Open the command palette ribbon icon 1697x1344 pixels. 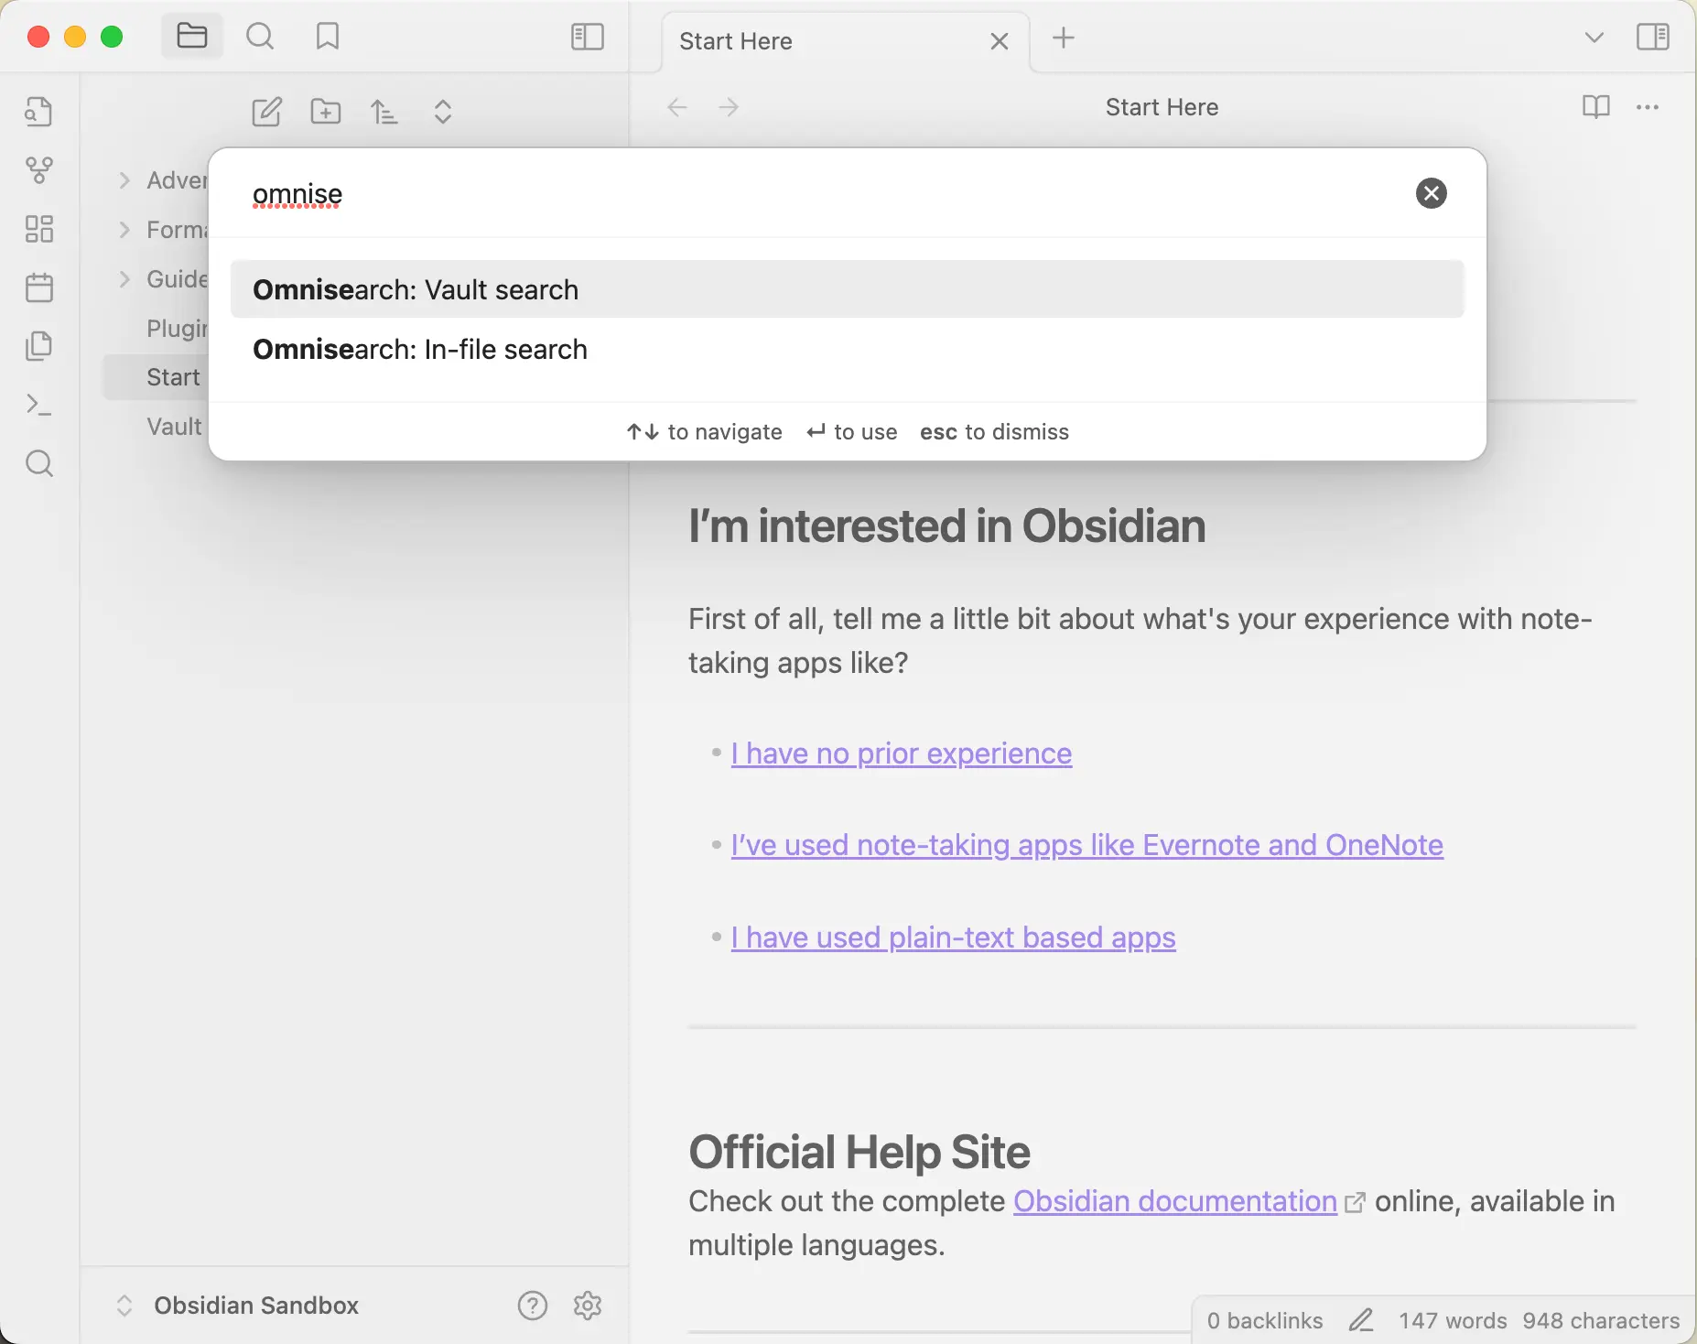coord(38,405)
